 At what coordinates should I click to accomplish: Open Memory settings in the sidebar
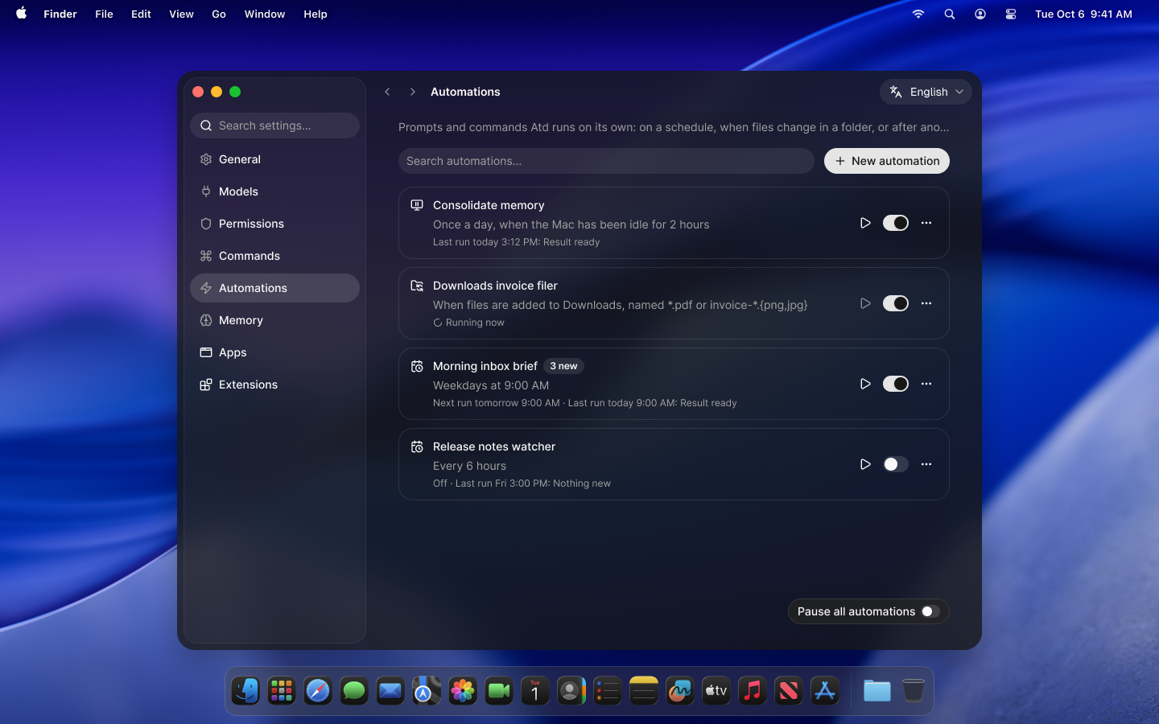point(274,320)
